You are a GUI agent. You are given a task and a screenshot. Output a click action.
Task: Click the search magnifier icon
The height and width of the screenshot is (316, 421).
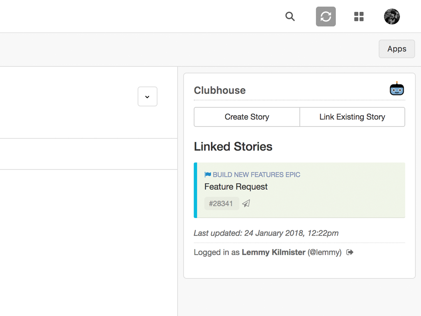(290, 16)
